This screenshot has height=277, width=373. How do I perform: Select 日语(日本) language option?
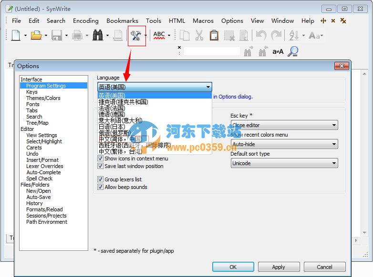click(112, 127)
